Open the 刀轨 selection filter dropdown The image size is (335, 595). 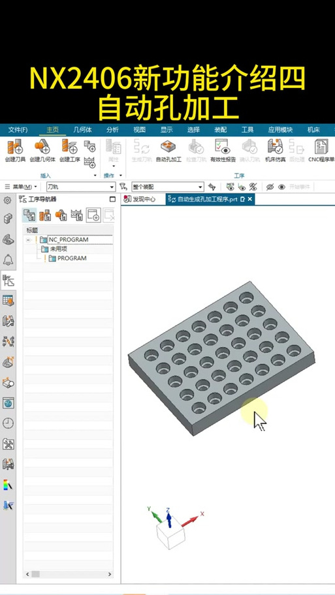pyautogui.click(x=80, y=187)
